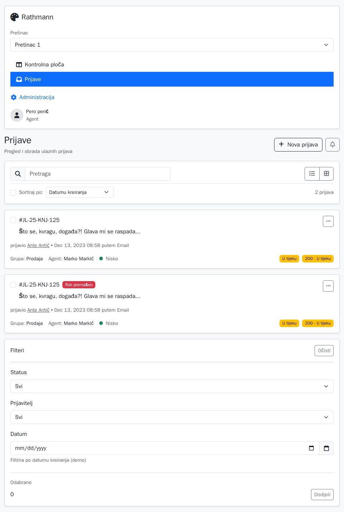Image resolution: width=344 pixels, height=512 pixels.
Task: Open reporter profile link Ante Antić
Action: coord(38,245)
